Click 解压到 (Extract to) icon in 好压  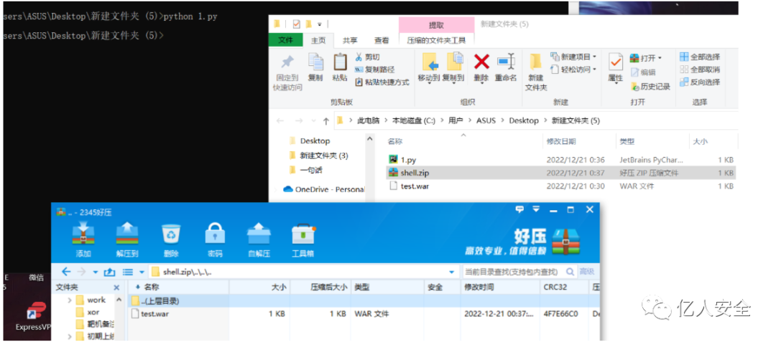coord(127,241)
